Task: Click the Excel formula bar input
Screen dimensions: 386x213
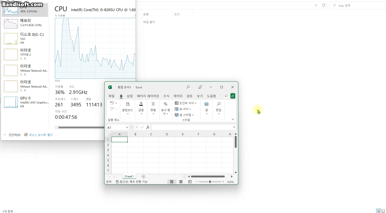Action: point(191,127)
